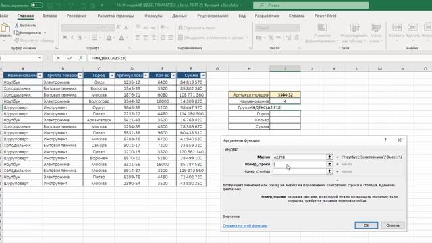Click the Номер_столбца input field
The height and width of the screenshot is (243, 432).
299,171
